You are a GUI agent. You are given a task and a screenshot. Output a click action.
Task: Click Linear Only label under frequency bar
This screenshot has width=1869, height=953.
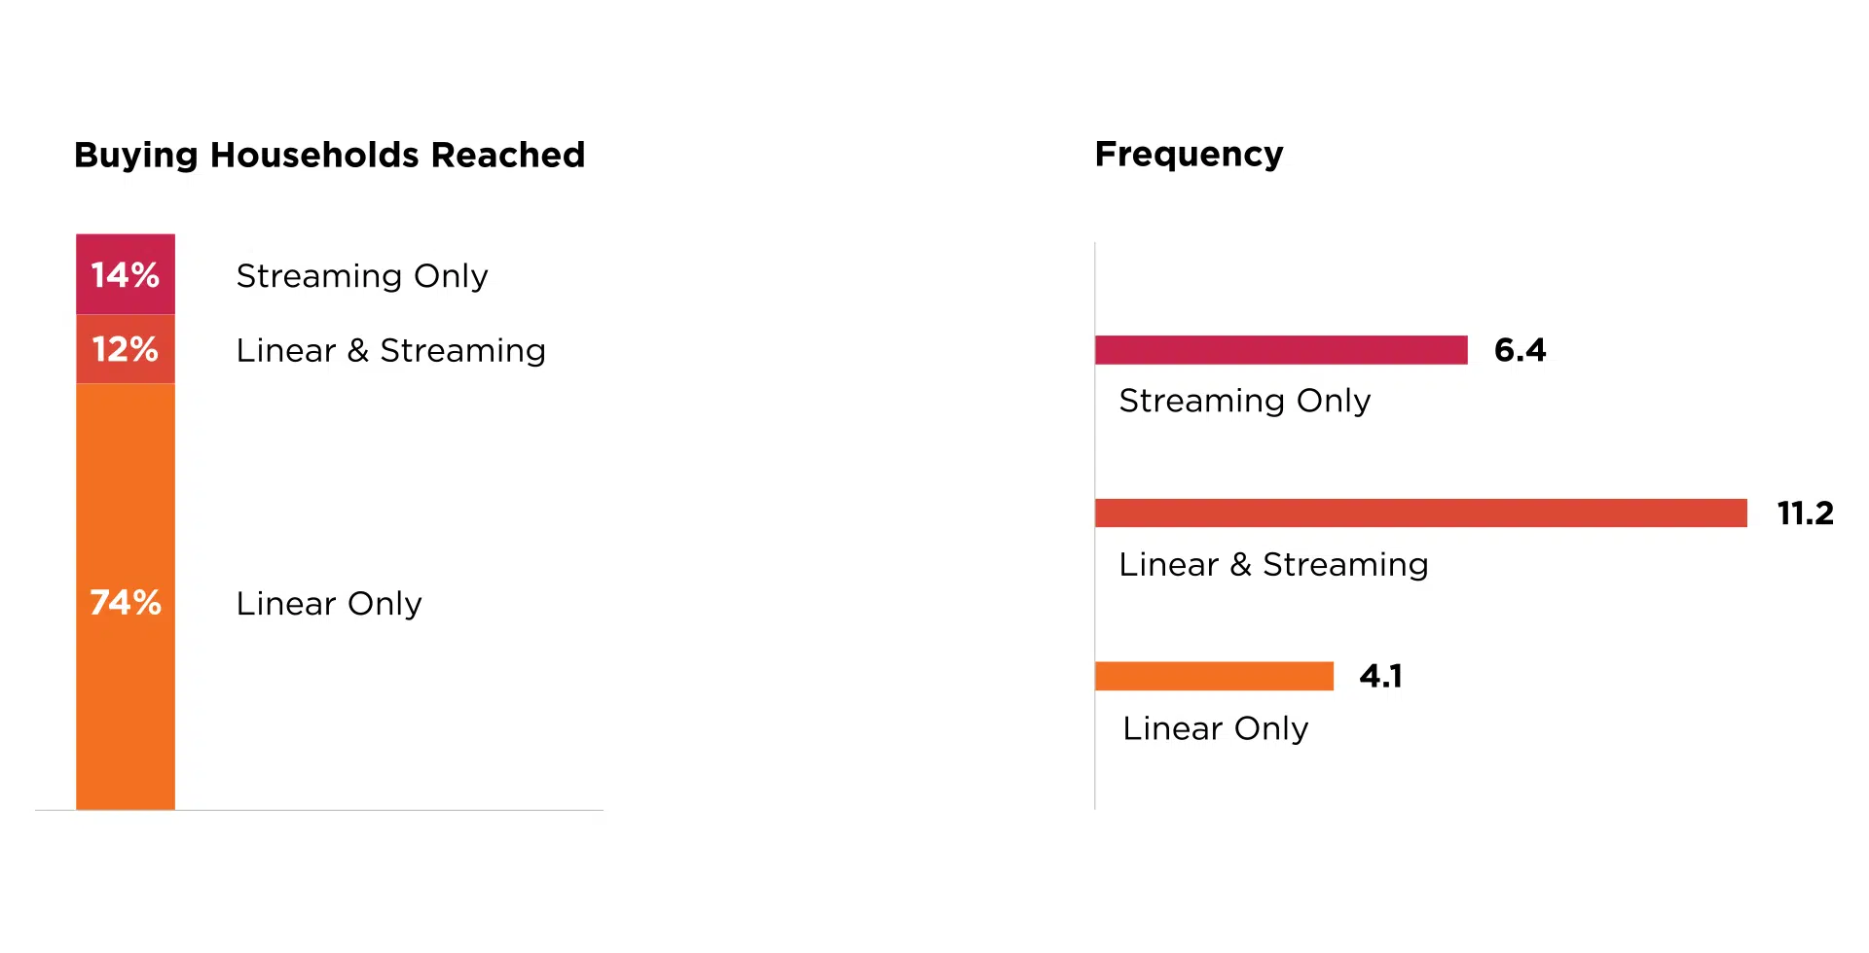point(1216,728)
